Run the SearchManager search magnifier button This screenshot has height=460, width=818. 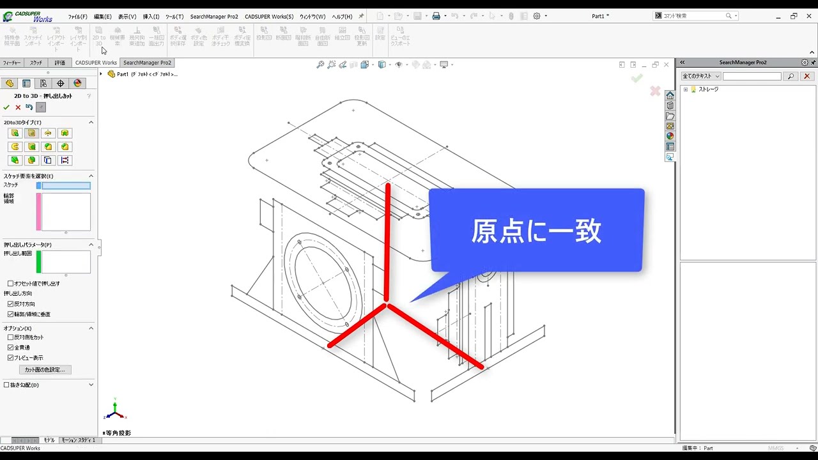pyautogui.click(x=791, y=76)
